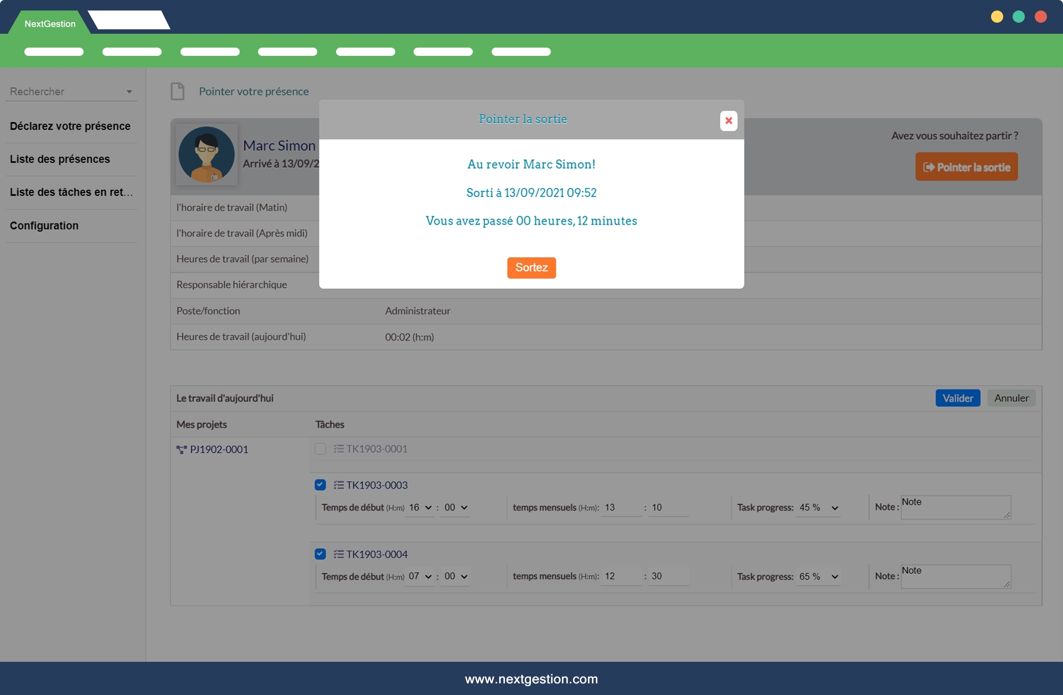
Task: Select Configuration in the sidebar
Action: (x=44, y=226)
